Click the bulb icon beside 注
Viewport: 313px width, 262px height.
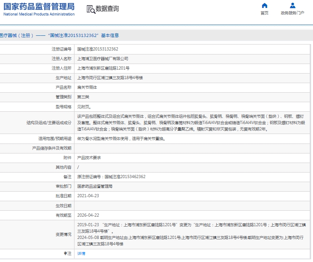pyautogui.click(x=65, y=253)
